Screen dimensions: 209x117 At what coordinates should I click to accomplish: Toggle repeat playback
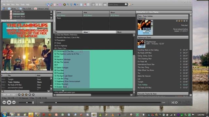pyautogui.click(x=176, y=103)
